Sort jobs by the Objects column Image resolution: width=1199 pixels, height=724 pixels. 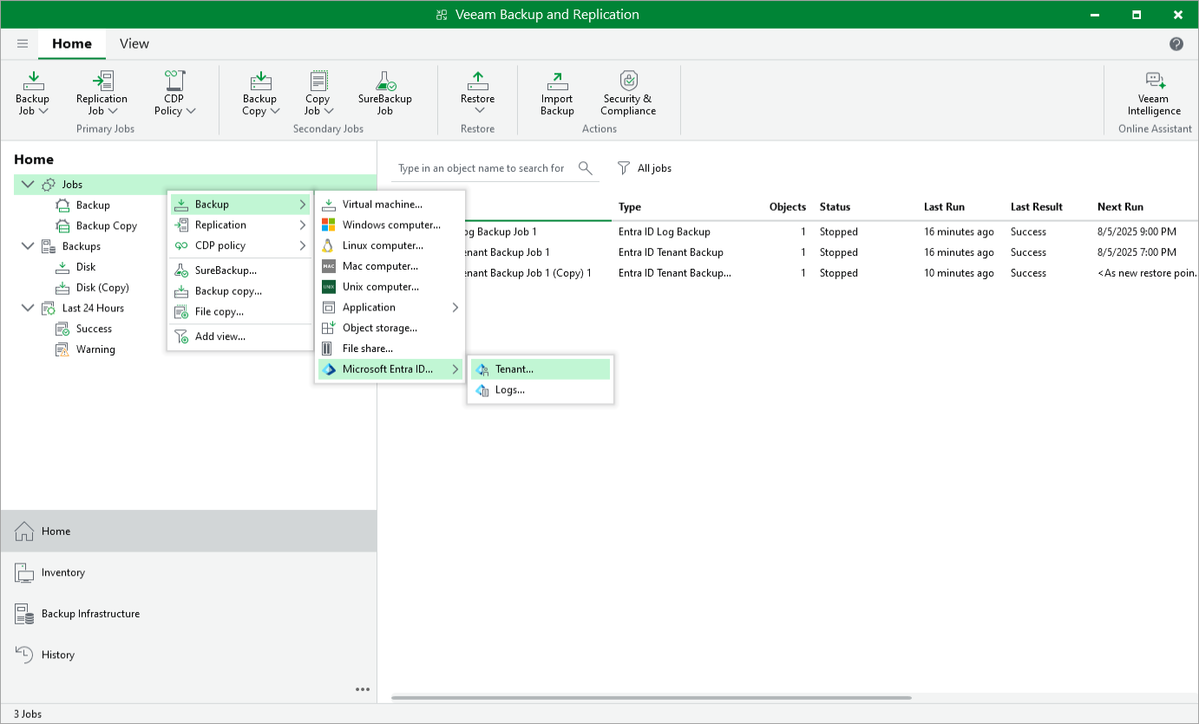click(x=788, y=207)
